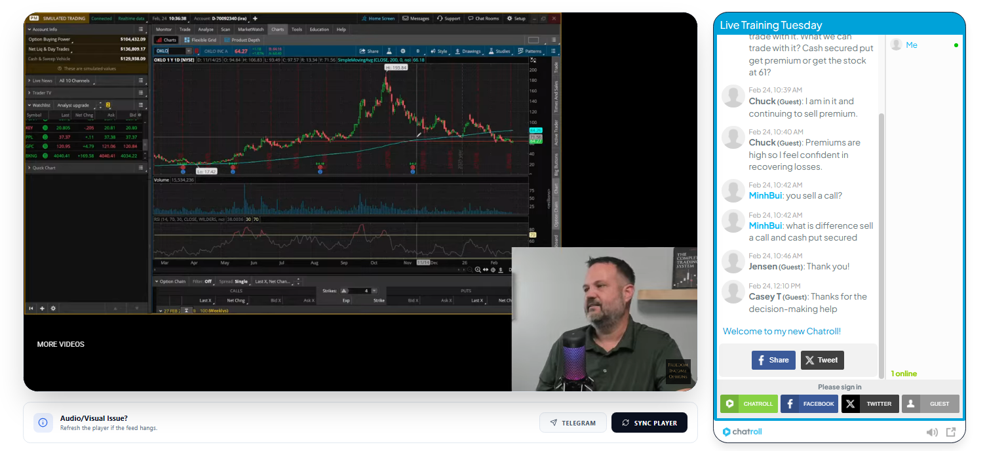Select the Flexible Grid sub-tab

(x=201, y=40)
